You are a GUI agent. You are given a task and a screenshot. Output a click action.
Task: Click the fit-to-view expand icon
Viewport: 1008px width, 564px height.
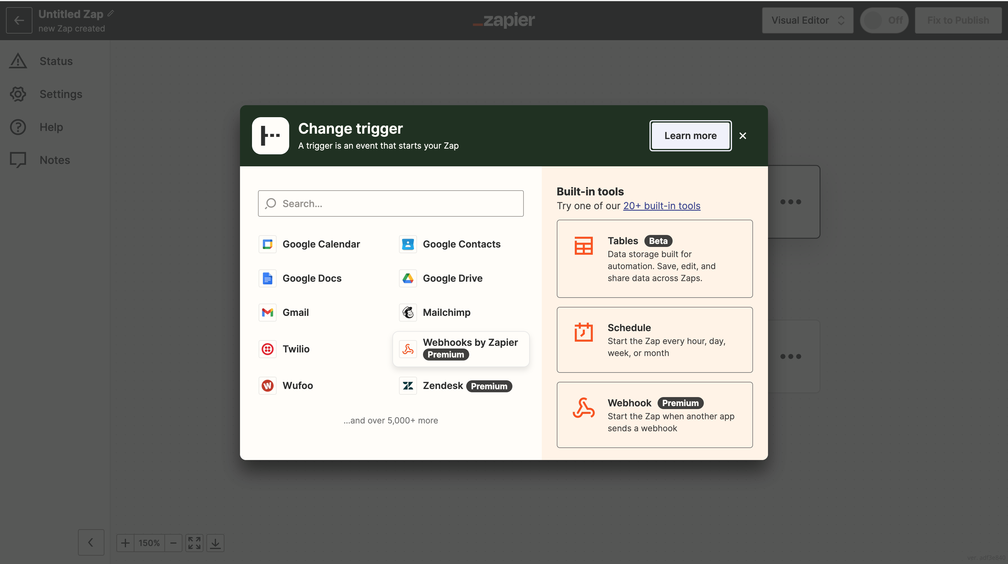coord(194,543)
